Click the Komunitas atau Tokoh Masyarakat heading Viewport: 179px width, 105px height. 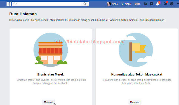pos(137,74)
